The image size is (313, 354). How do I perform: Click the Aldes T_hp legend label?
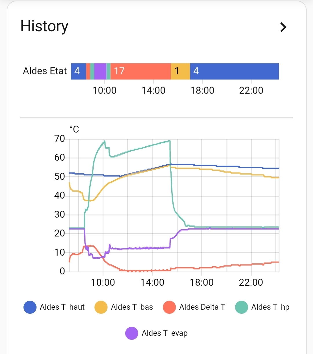[270, 307]
